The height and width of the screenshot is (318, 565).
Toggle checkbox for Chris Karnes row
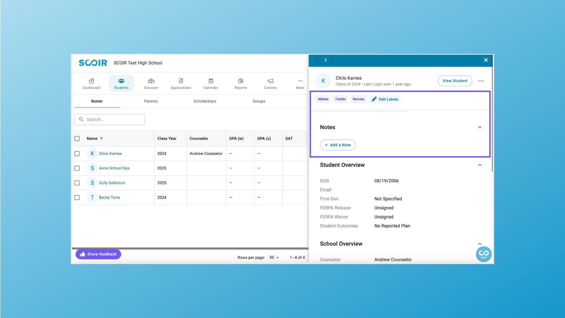[77, 153]
